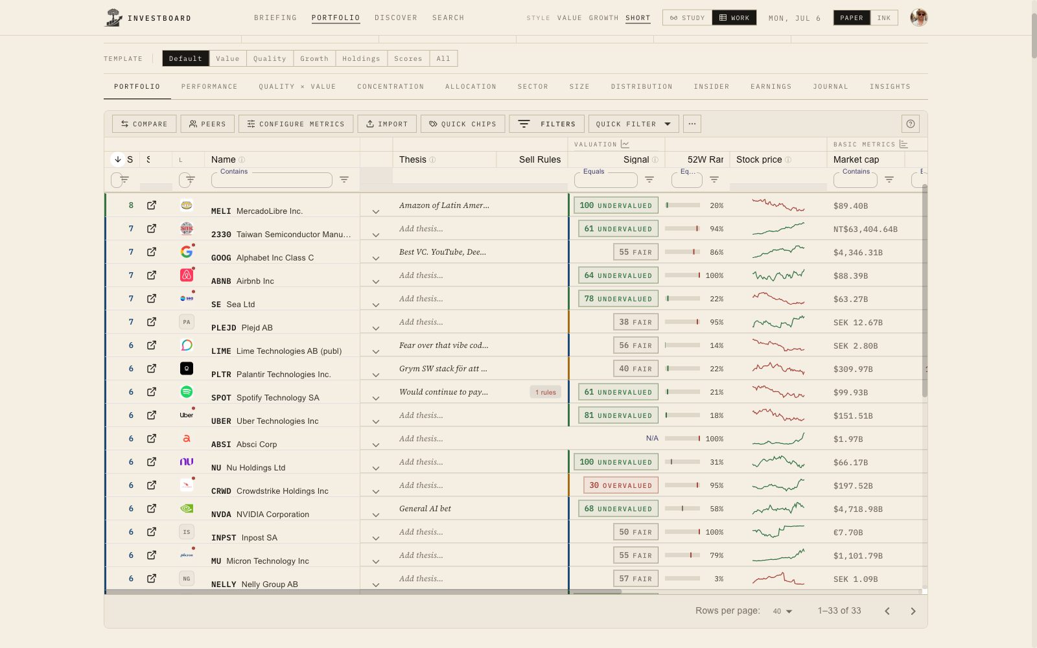Viewport: 1037px width, 648px height.
Task: Click the Import button
Action: (387, 124)
